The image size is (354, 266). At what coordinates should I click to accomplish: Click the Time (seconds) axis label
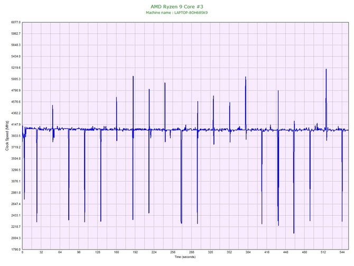pos(185,257)
